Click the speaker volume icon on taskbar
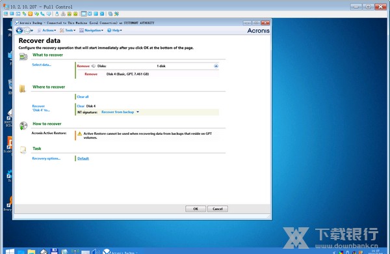Viewport: 390px width, 254px height. (x=96, y=251)
